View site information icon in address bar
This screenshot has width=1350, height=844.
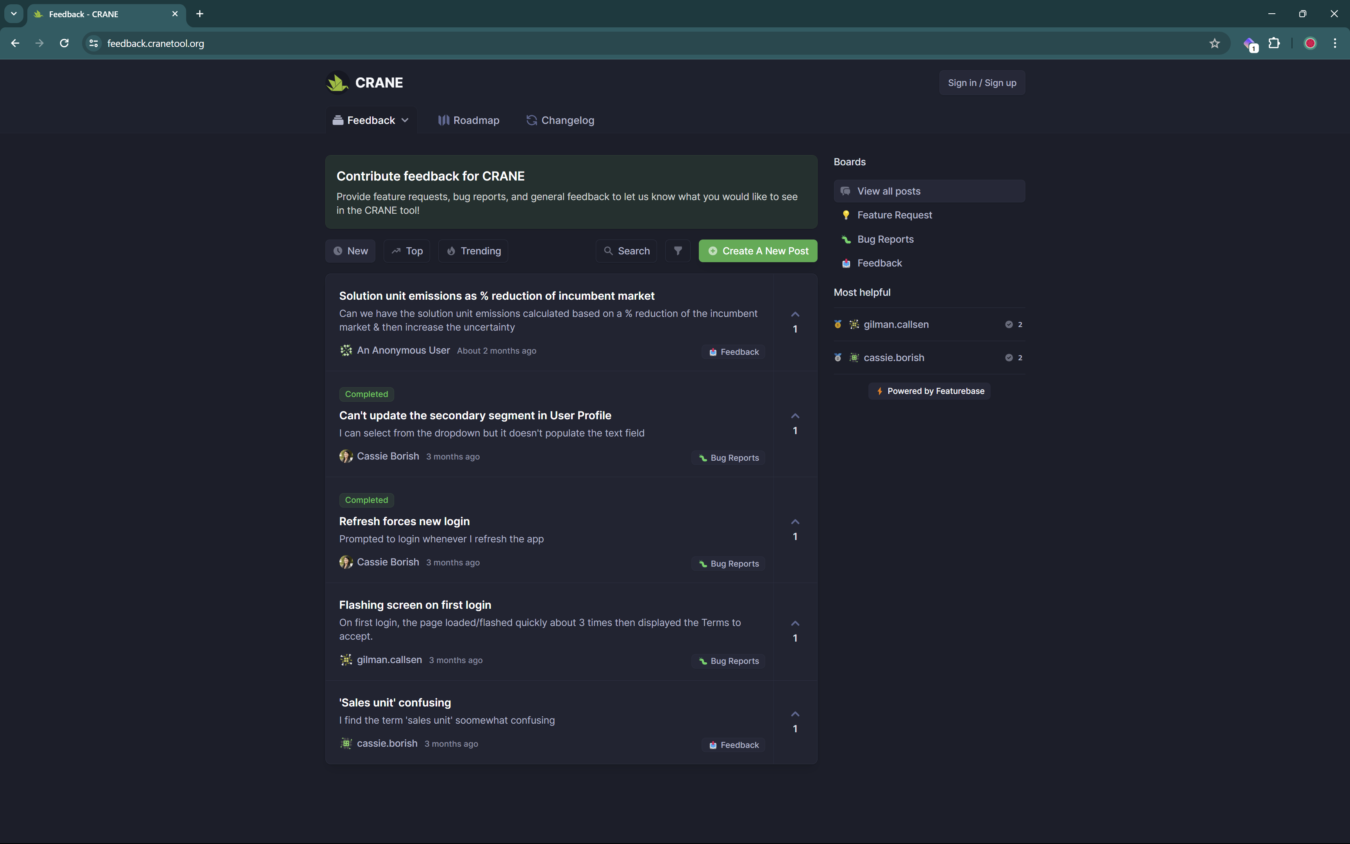click(94, 43)
